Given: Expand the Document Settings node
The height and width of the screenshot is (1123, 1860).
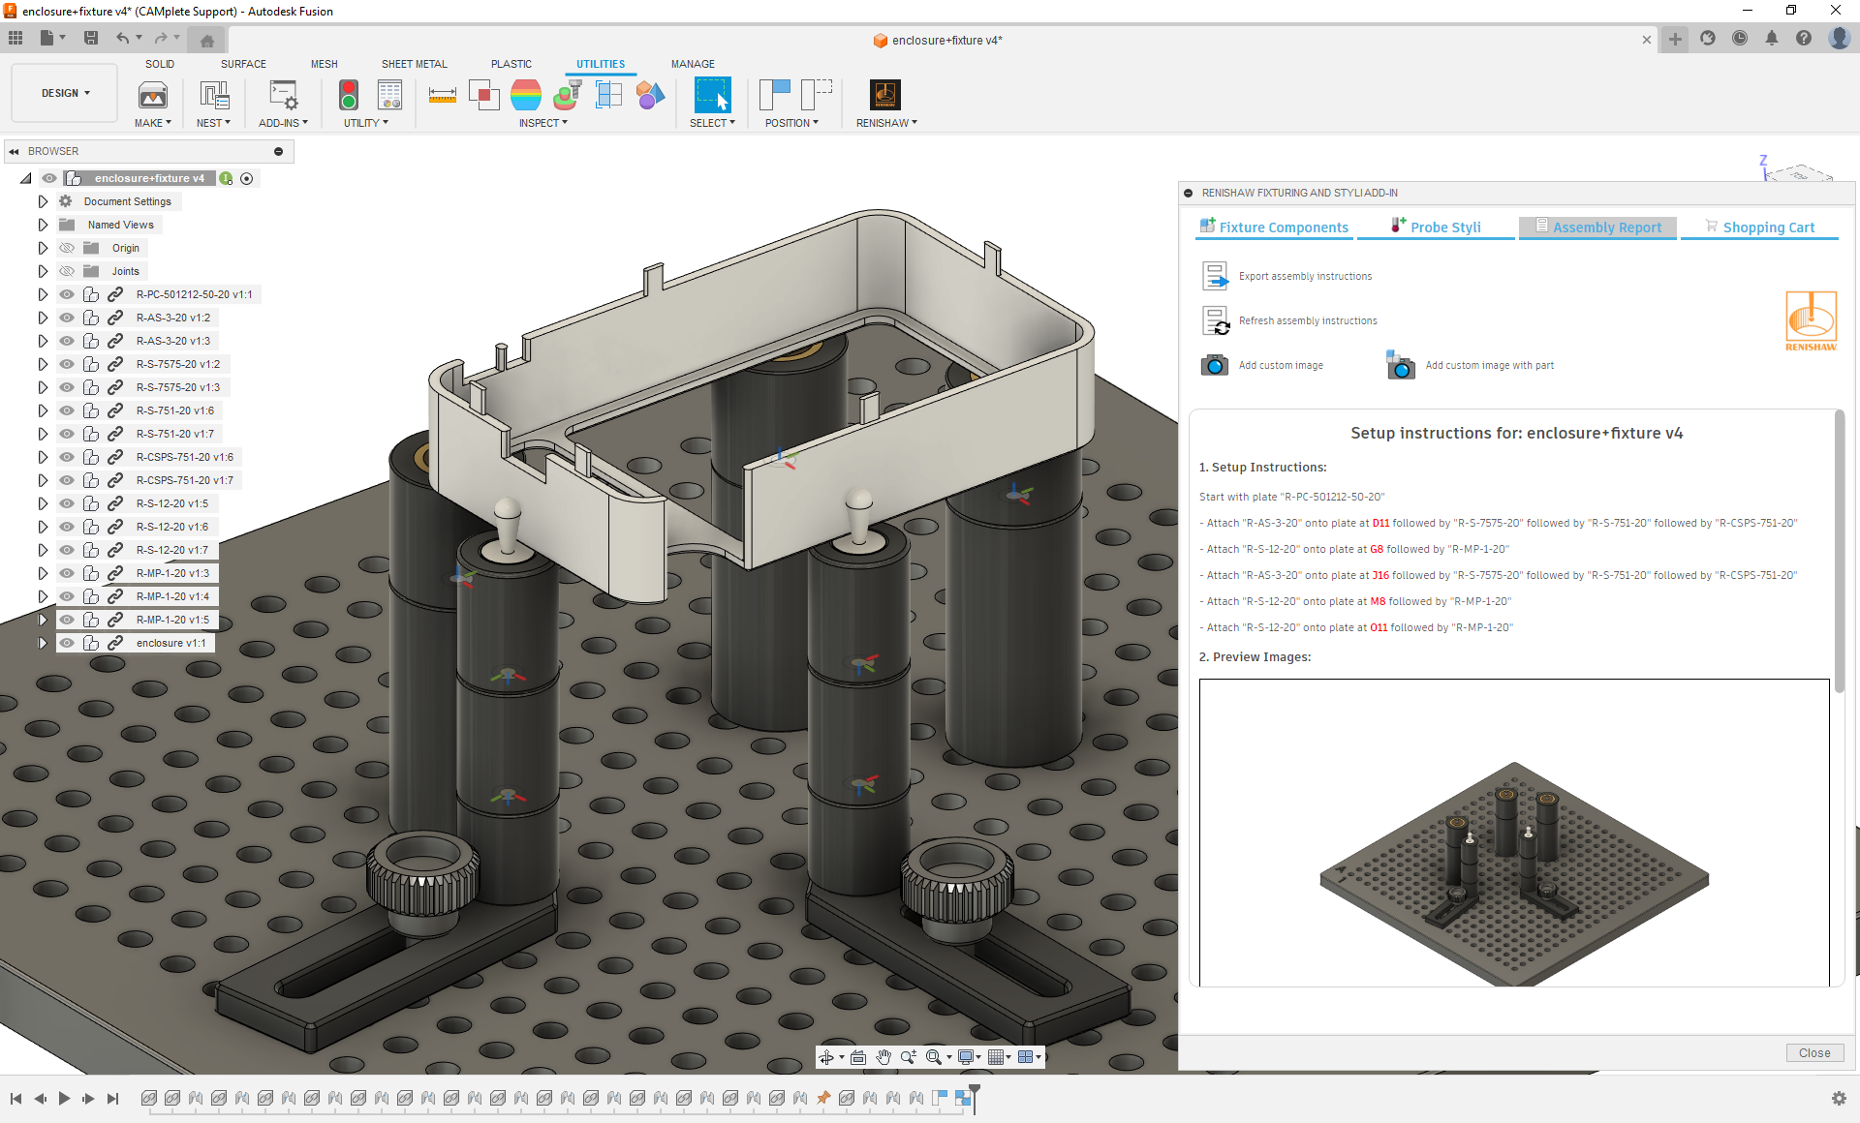Looking at the screenshot, I should click(x=43, y=201).
